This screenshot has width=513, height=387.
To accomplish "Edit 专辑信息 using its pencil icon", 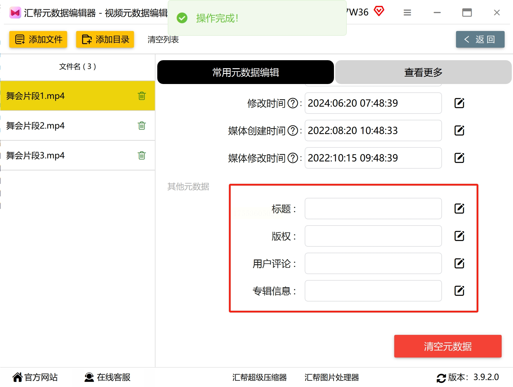I will click(x=459, y=291).
